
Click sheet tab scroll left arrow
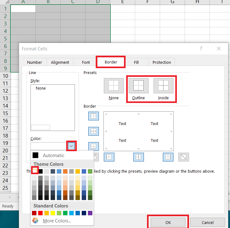(x=10, y=197)
